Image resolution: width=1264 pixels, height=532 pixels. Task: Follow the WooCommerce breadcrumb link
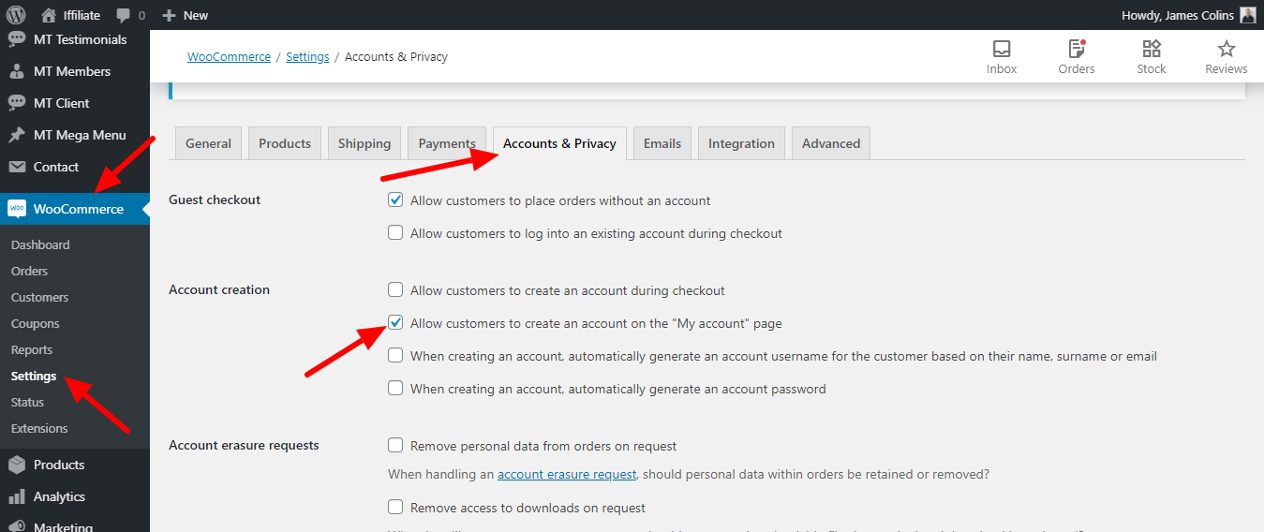point(229,57)
